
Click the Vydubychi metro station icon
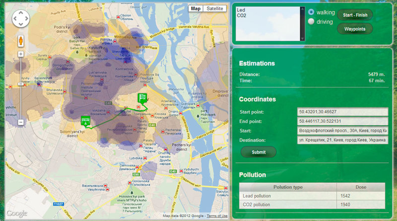click(x=181, y=171)
